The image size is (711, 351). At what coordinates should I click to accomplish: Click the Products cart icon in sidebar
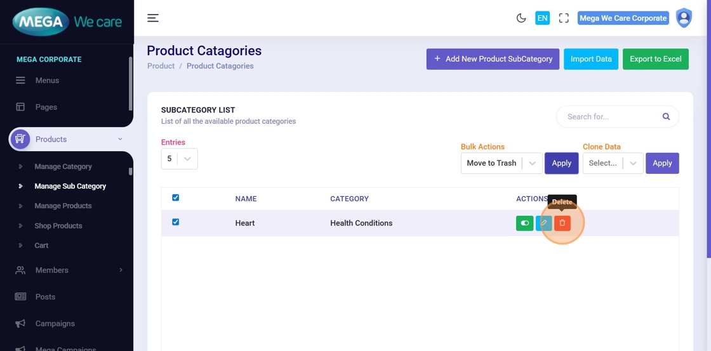coord(20,139)
